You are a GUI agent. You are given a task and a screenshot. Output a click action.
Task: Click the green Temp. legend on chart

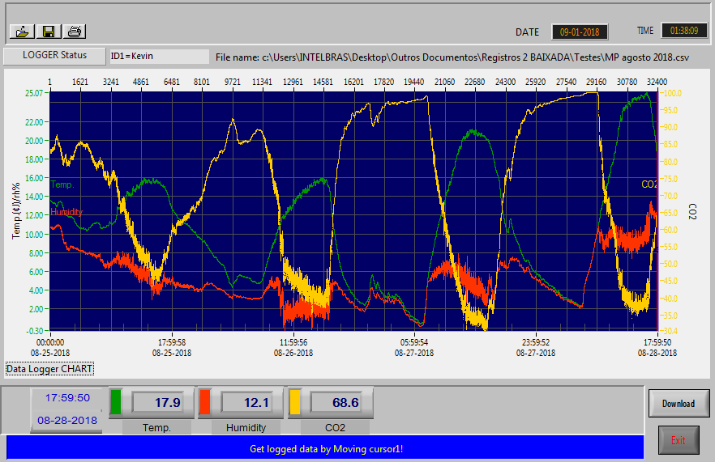(62, 184)
